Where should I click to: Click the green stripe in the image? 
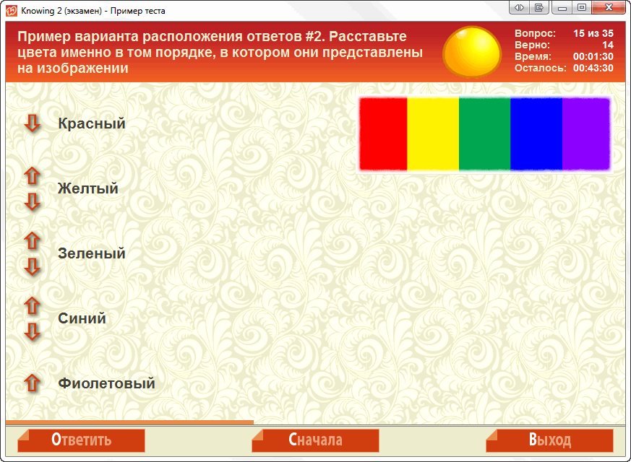tap(484, 134)
